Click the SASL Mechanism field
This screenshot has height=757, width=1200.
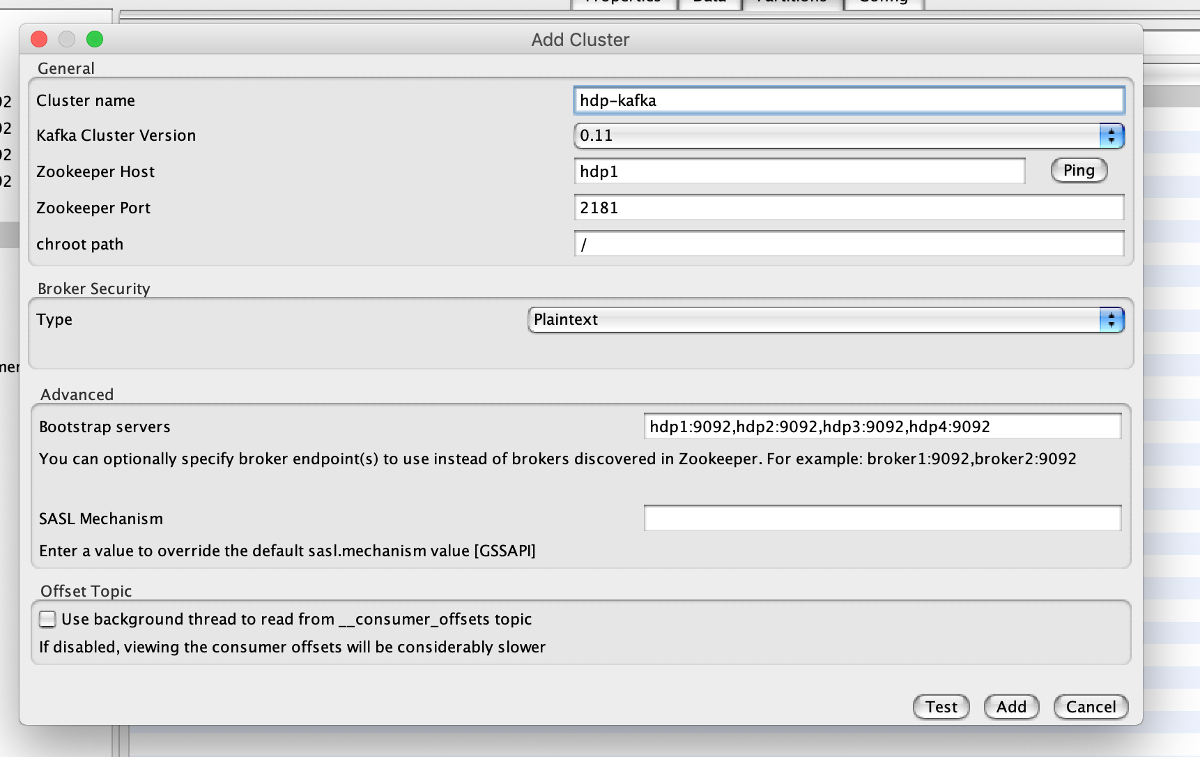(x=882, y=519)
